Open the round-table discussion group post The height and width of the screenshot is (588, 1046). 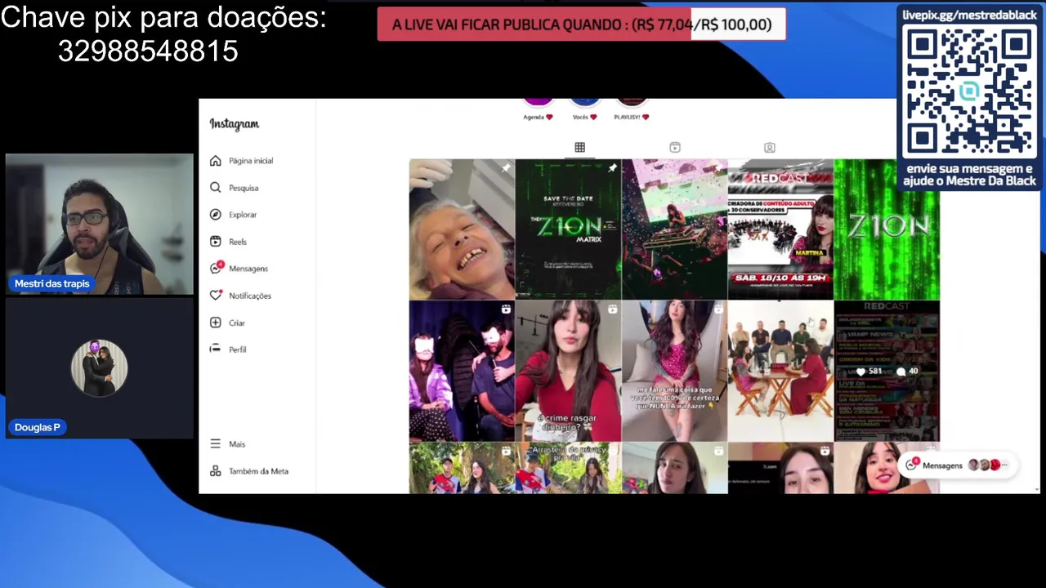pyautogui.click(x=780, y=371)
